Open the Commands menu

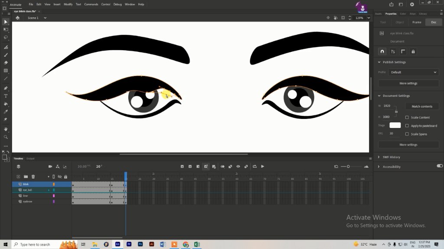(91, 4)
